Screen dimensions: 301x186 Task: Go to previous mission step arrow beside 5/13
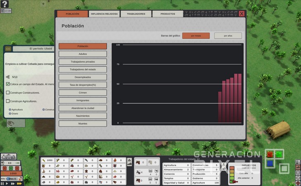8,77
